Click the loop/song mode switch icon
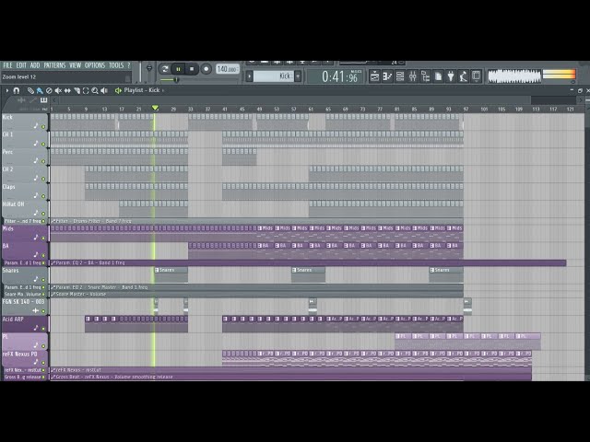 164,69
